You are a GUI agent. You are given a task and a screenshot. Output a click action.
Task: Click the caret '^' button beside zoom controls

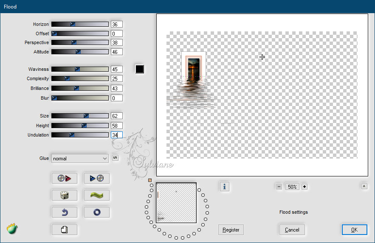tap(364, 186)
